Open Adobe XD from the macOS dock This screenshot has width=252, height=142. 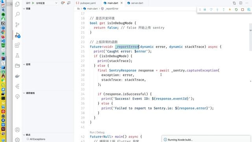tap(3, 129)
